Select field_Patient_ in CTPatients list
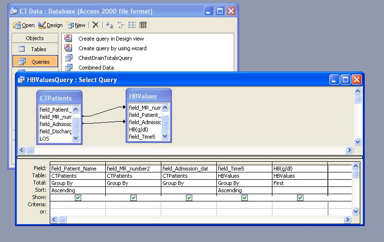 (x=56, y=110)
